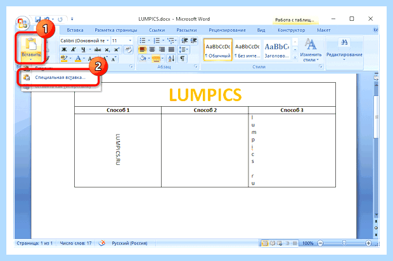Toggle show paragraph marks ¶

coord(183,59)
